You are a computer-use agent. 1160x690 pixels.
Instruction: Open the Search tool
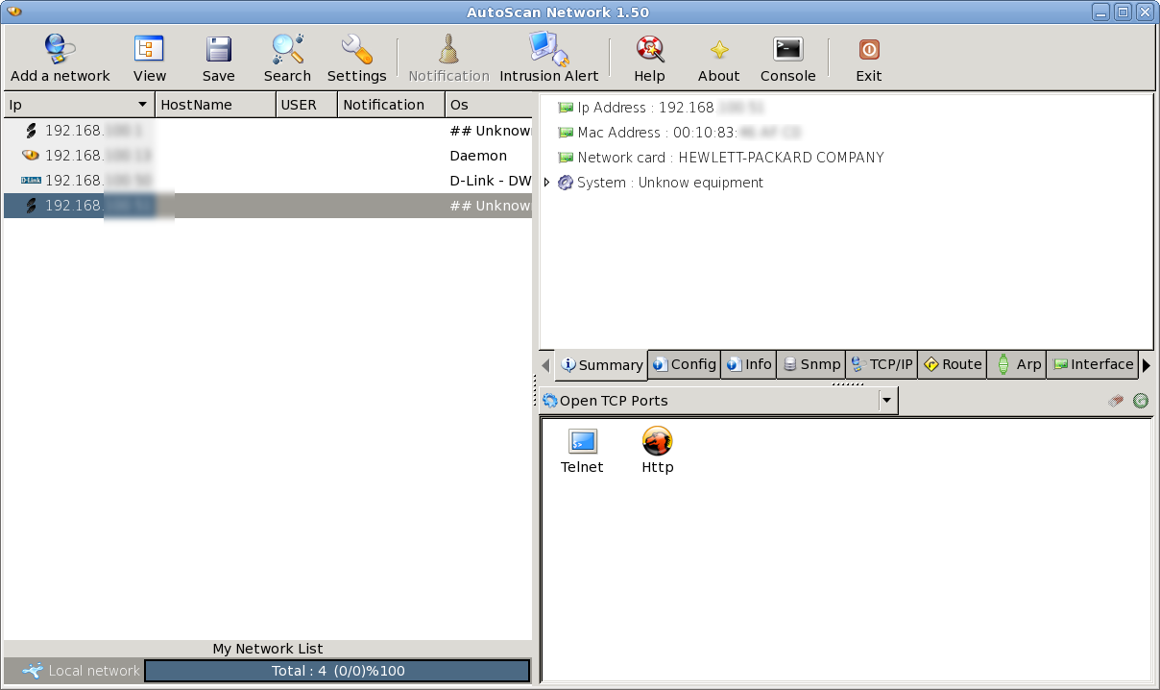click(x=287, y=49)
